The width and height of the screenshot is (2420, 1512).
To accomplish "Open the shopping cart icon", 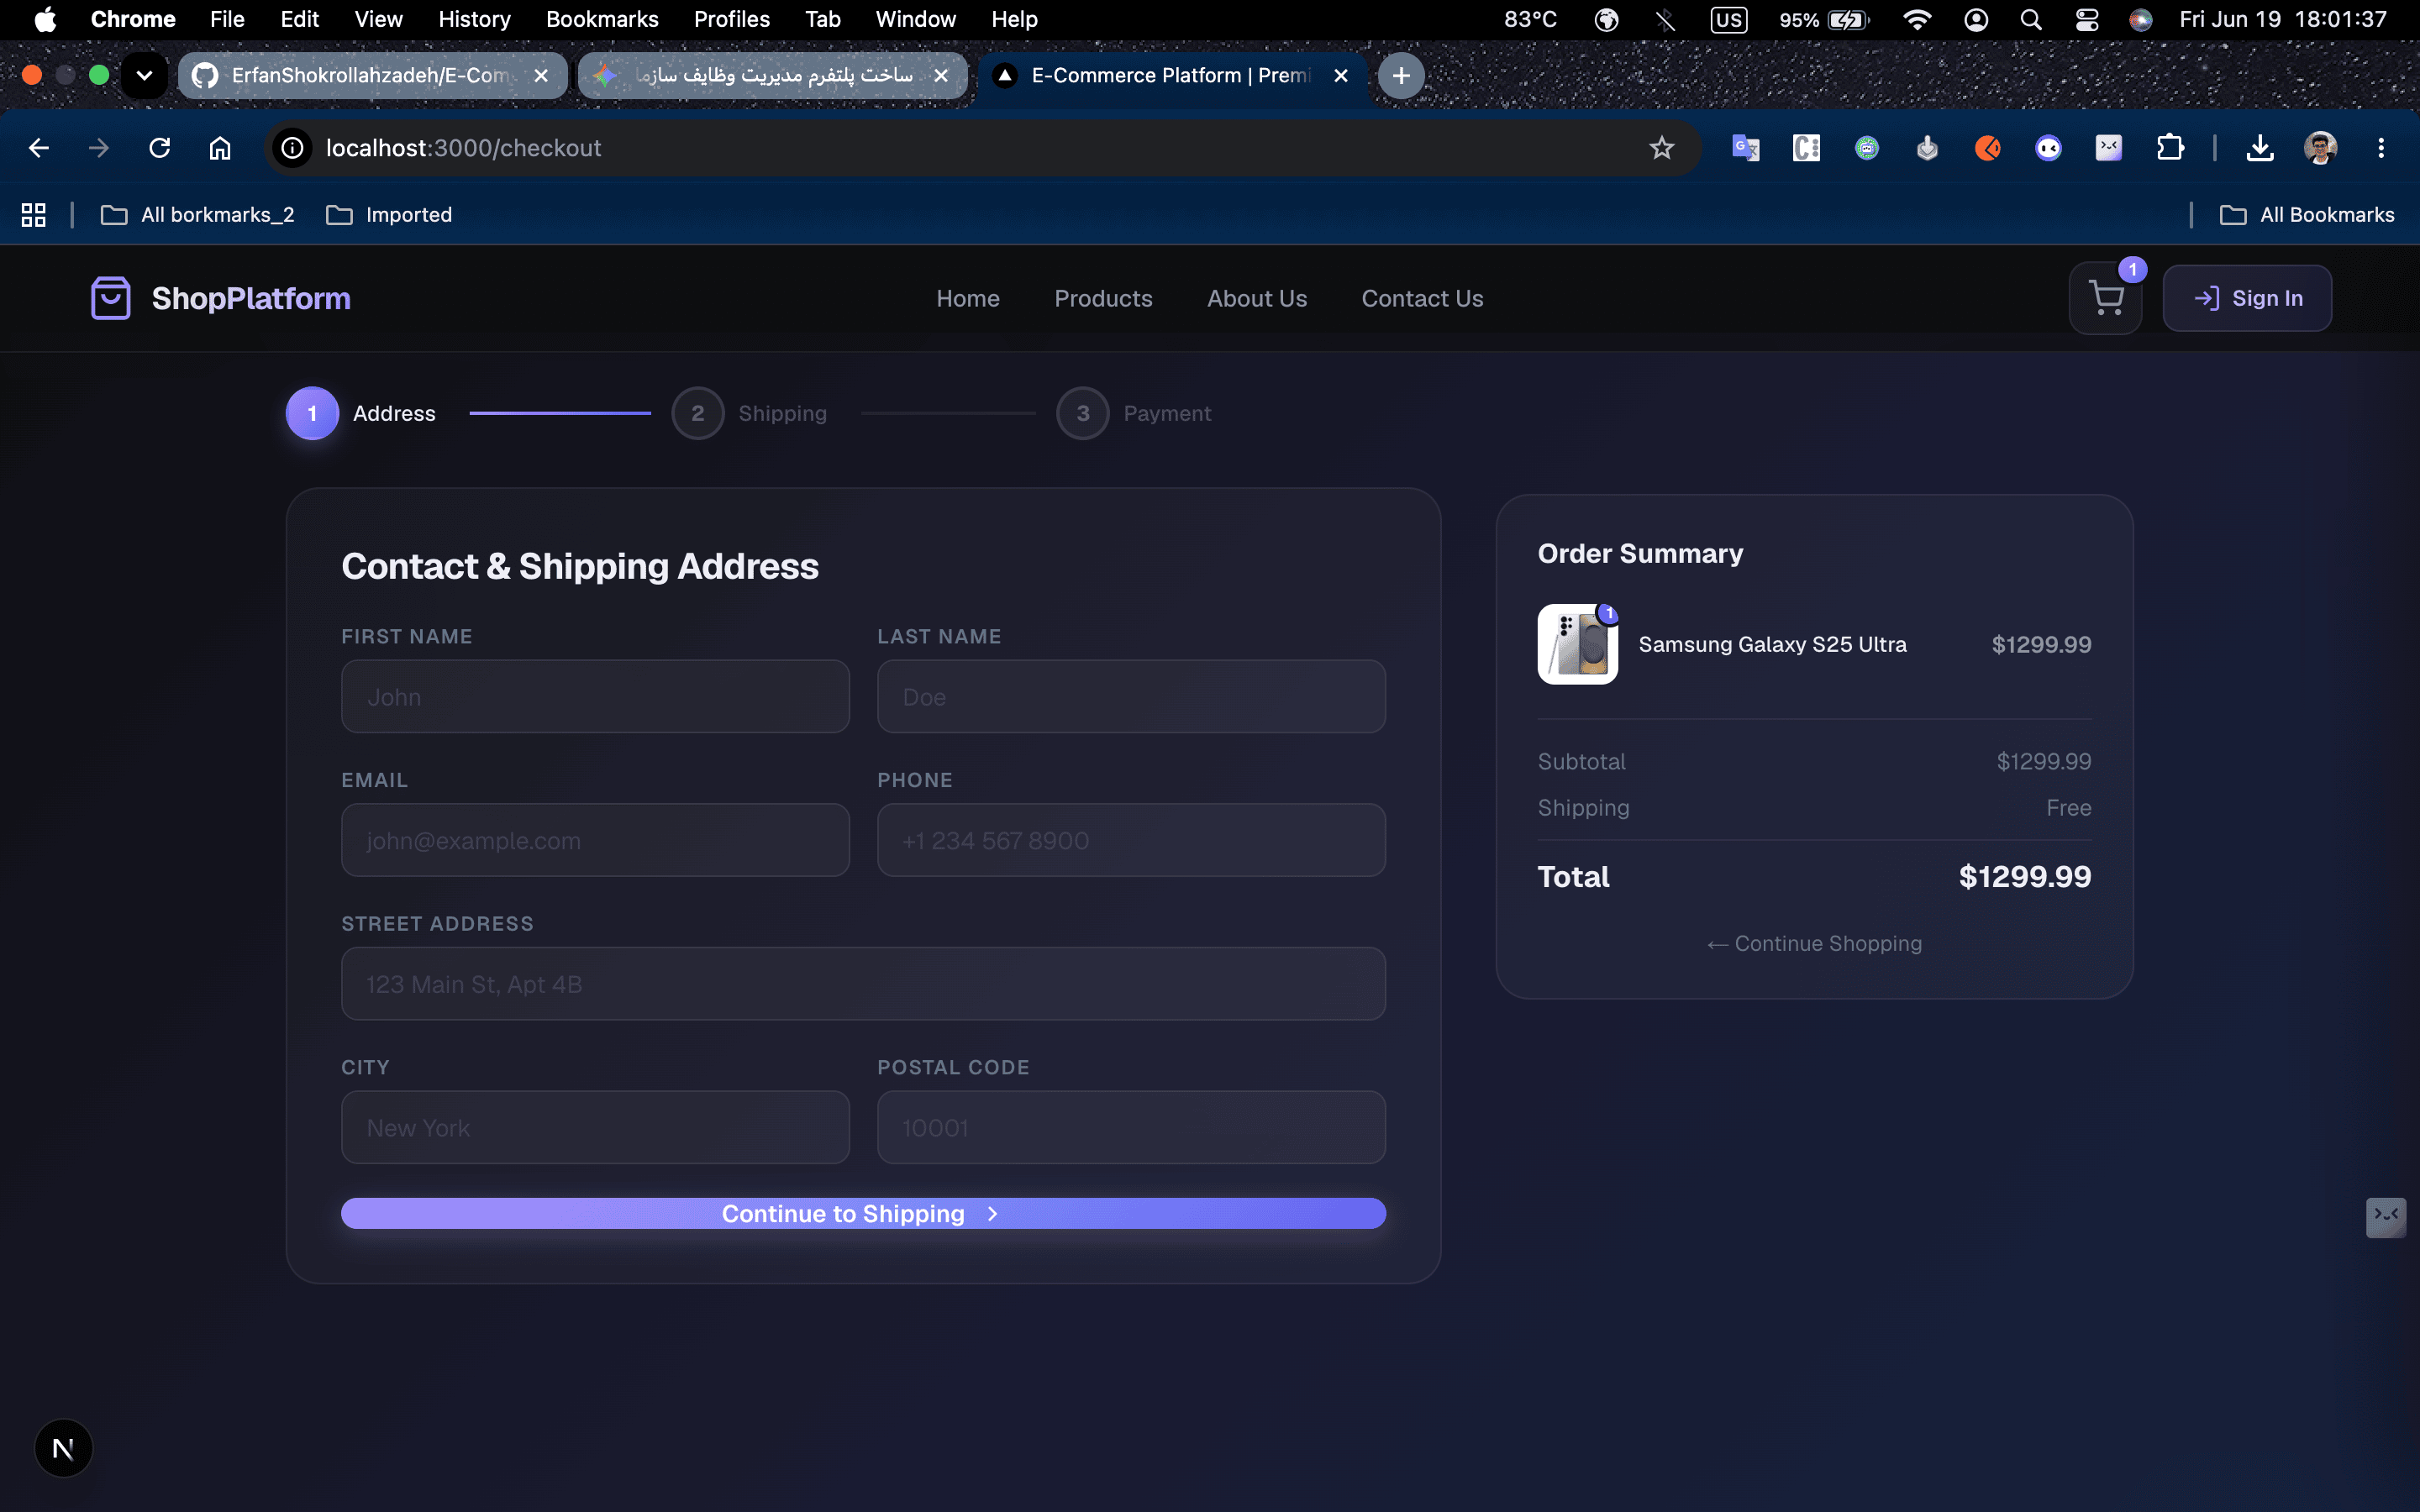I will point(2105,298).
